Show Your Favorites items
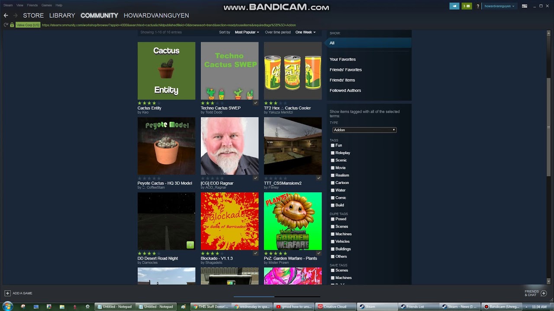554x311 pixels. tap(343, 59)
